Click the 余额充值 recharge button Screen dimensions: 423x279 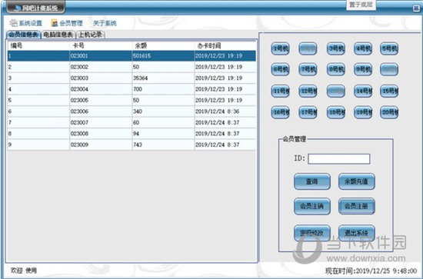[357, 181]
